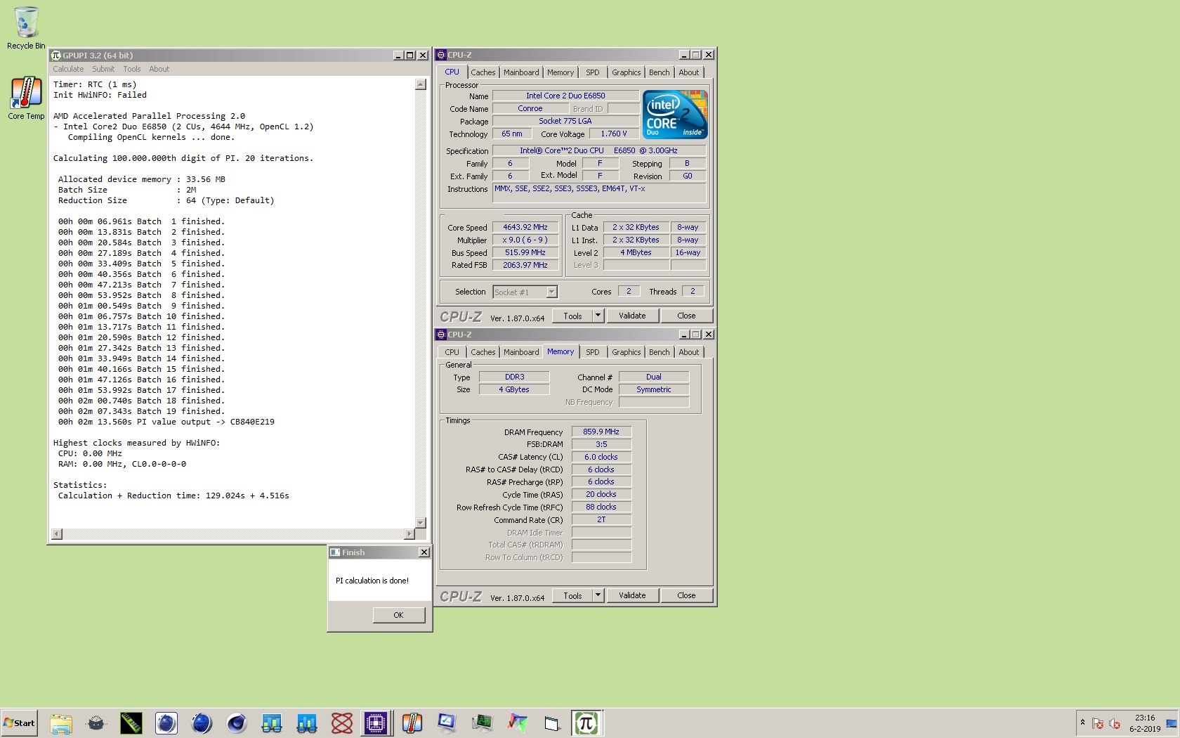1180x738 pixels.
Task: Click the Intel Core 2 Duo logo
Action: click(x=675, y=114)
